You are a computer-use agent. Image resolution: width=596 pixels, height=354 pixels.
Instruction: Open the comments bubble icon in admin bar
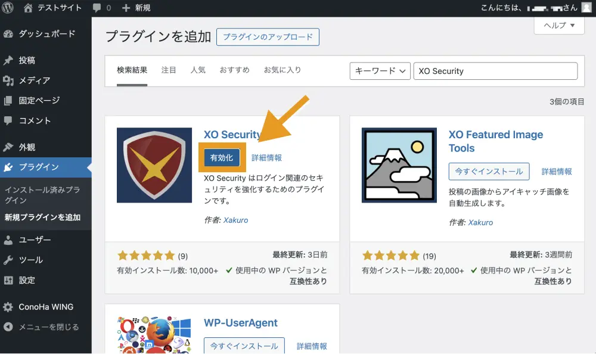point(97,8)
